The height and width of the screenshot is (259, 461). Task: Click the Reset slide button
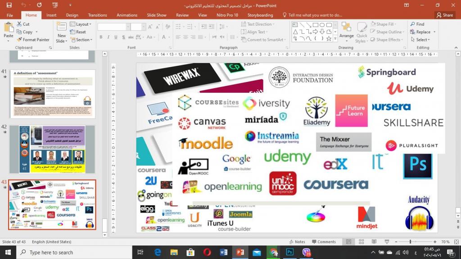pos(78,32)
